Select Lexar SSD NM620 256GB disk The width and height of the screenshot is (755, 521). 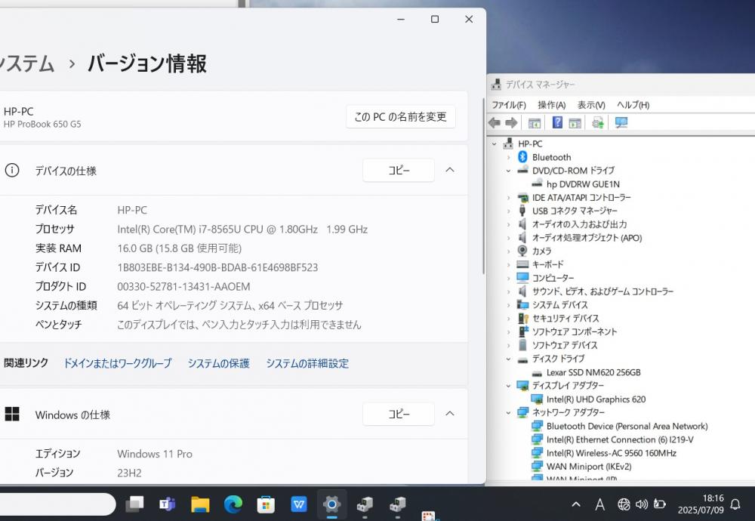tap(593, 372)
